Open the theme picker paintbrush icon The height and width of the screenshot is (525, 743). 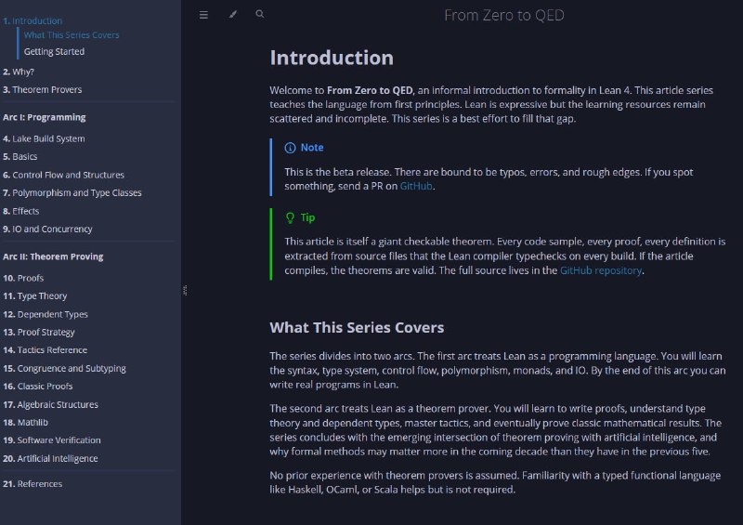coord(232,15)
